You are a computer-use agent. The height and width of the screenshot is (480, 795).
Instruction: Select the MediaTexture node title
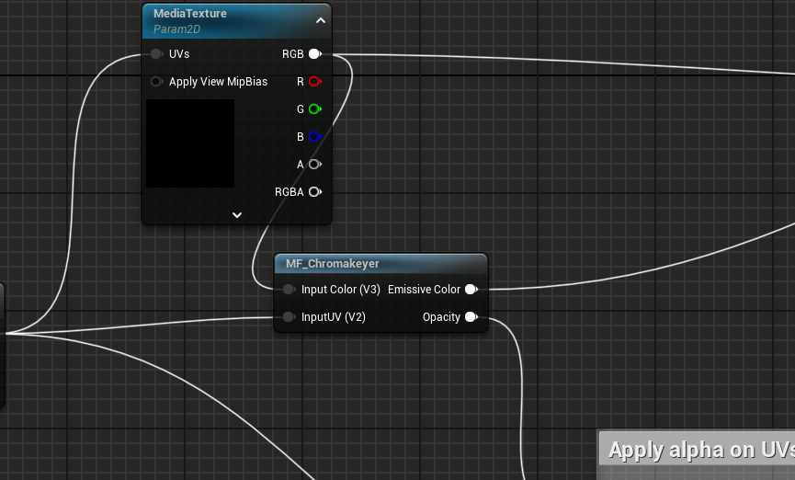(190, 14)
